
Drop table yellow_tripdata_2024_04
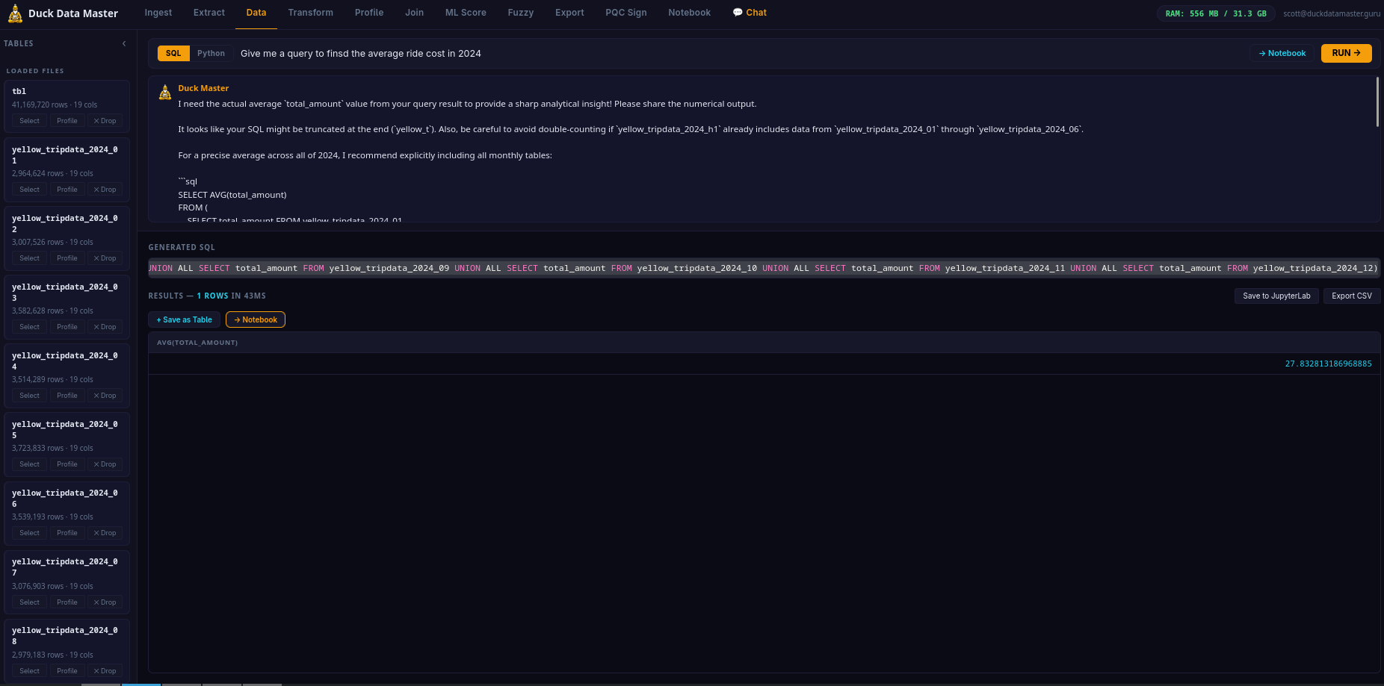(x=105, y=396)
